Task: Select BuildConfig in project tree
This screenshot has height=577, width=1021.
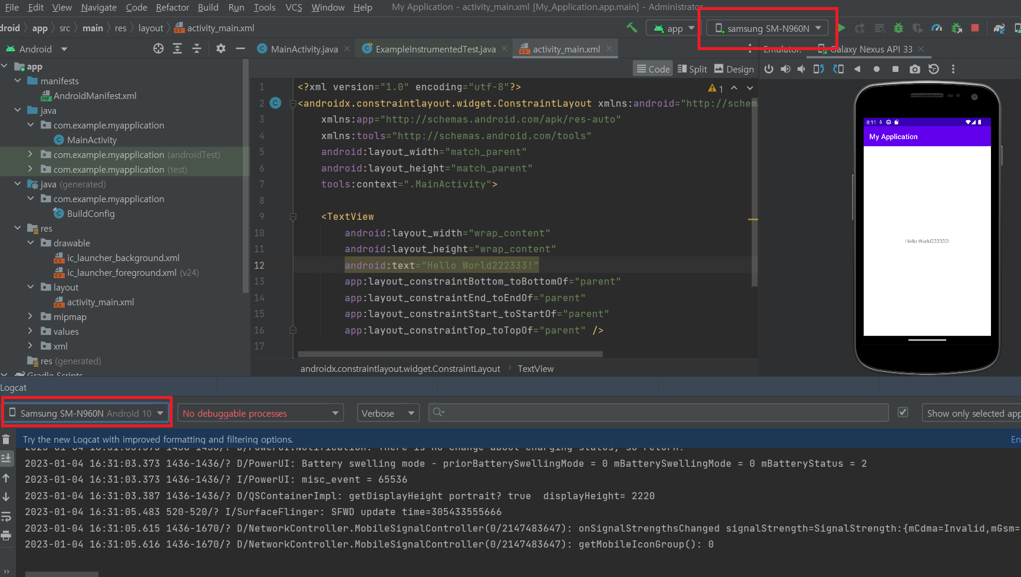Action: click(91, 213)
